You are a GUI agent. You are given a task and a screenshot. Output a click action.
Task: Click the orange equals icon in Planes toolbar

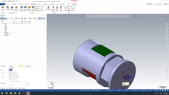[16, 18]
